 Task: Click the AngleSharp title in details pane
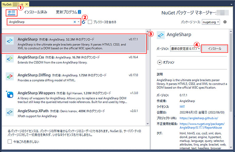click(x=179, y=34)
